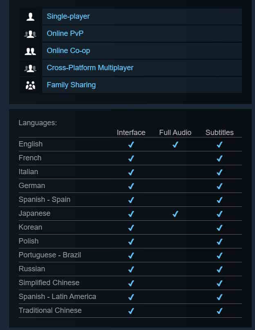This screenshot has height=330, width=255.
Task: Click the Online Co-op icon
Action: click(x=30, y=51)
